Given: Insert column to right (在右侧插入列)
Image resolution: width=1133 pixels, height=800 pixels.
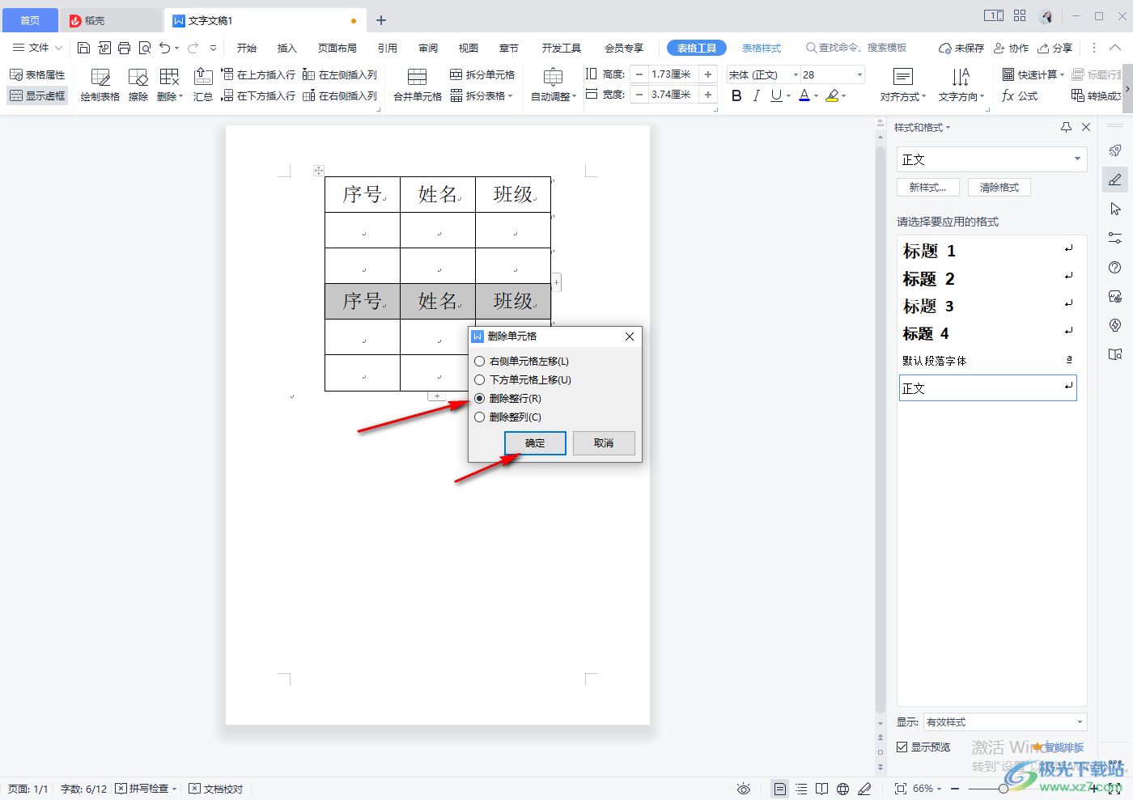Looking at the screenshot, I should [x=340, y=95].
